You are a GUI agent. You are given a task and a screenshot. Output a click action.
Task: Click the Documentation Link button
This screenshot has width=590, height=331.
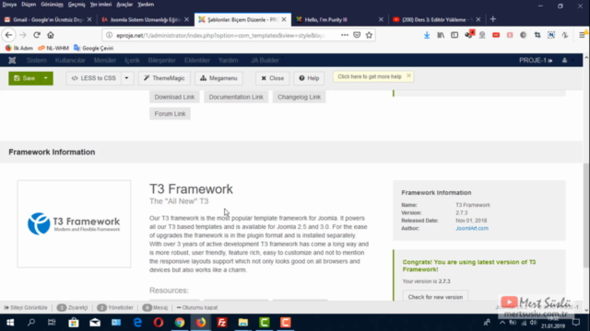coord(236,97)
